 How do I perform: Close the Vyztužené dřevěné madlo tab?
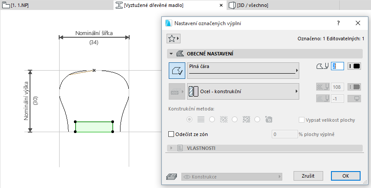[221, 5]
